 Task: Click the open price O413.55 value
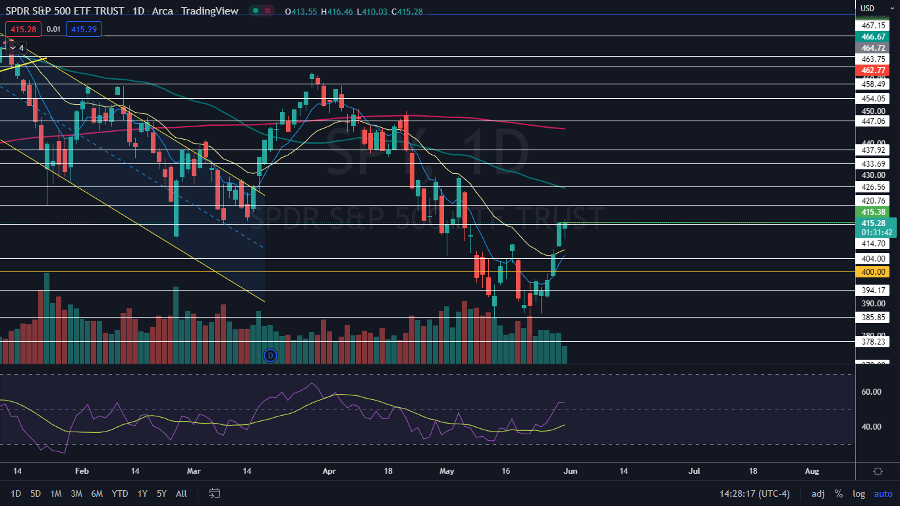(x=302, y=11)
